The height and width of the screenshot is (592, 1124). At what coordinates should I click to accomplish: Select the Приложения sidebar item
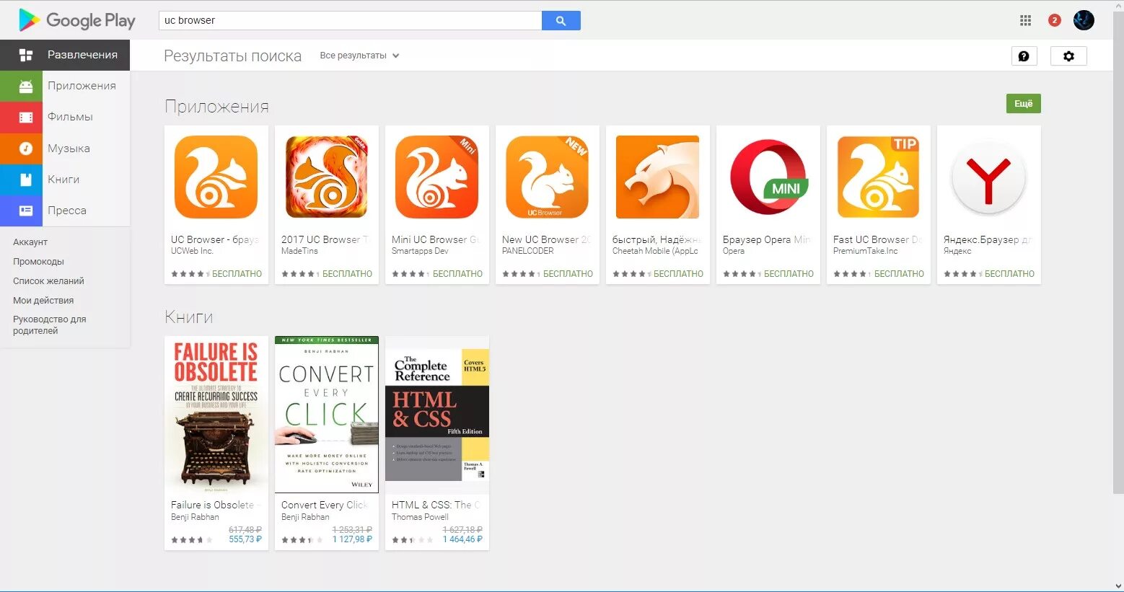(x=65, y=86)
